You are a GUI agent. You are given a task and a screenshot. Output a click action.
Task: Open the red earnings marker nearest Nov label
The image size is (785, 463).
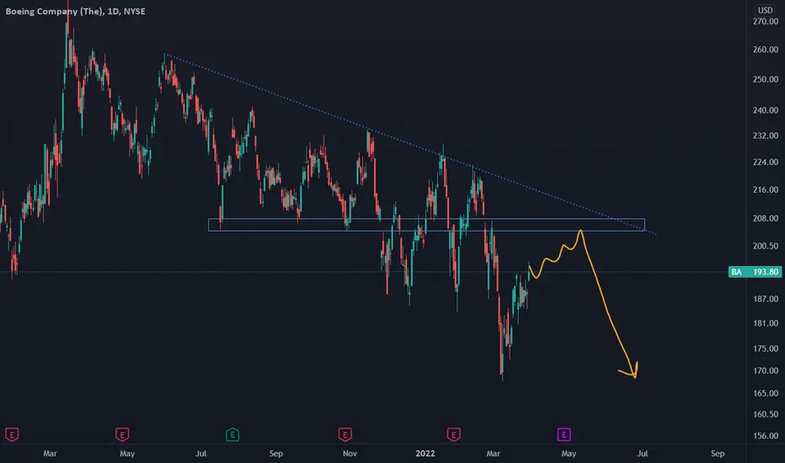[x=345, y=434]
